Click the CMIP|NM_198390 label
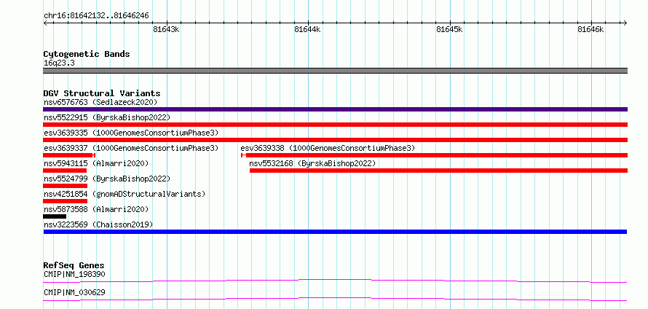 point(74,274)
